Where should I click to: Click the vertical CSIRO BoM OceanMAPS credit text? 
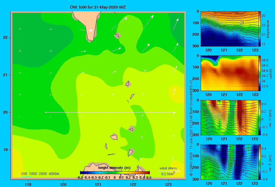click(191, 128)
